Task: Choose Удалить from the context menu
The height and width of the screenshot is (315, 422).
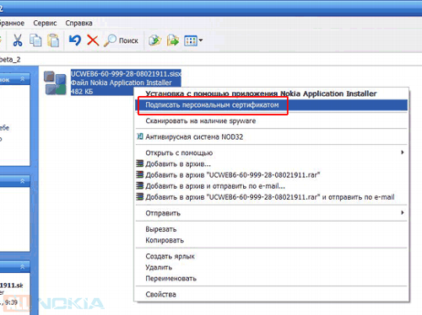Action: [x=272, y=267]
